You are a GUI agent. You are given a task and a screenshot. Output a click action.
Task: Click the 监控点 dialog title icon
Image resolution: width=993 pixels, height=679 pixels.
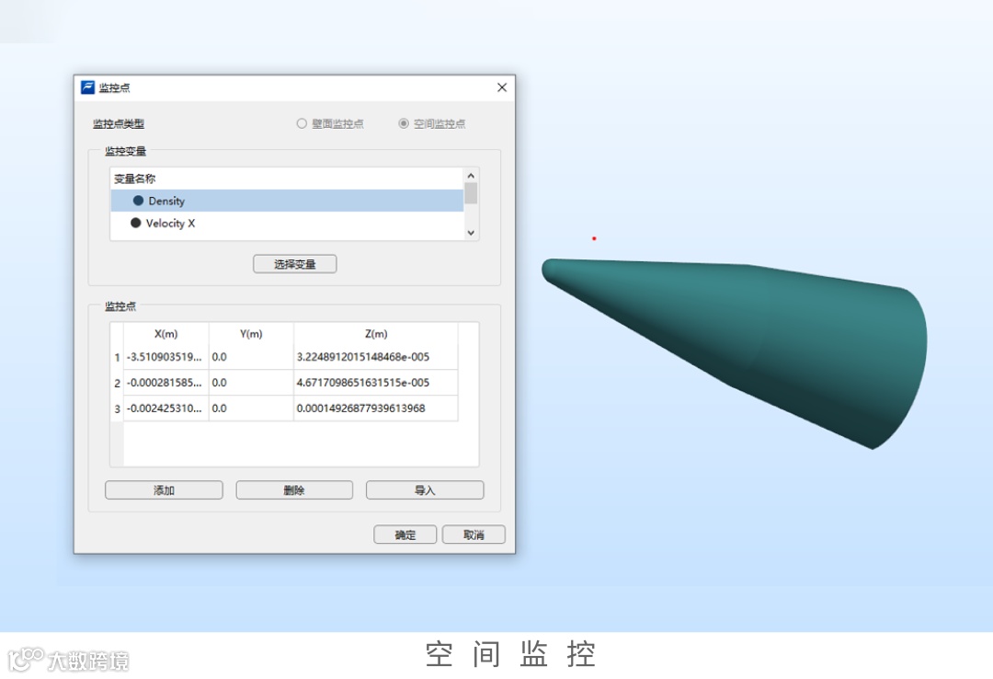point(87,87)
